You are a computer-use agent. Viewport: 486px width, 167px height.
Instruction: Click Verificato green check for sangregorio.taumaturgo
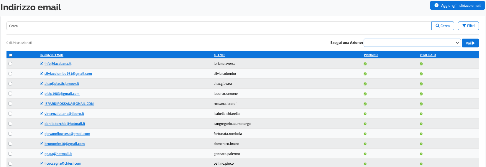tap(421, 124)
